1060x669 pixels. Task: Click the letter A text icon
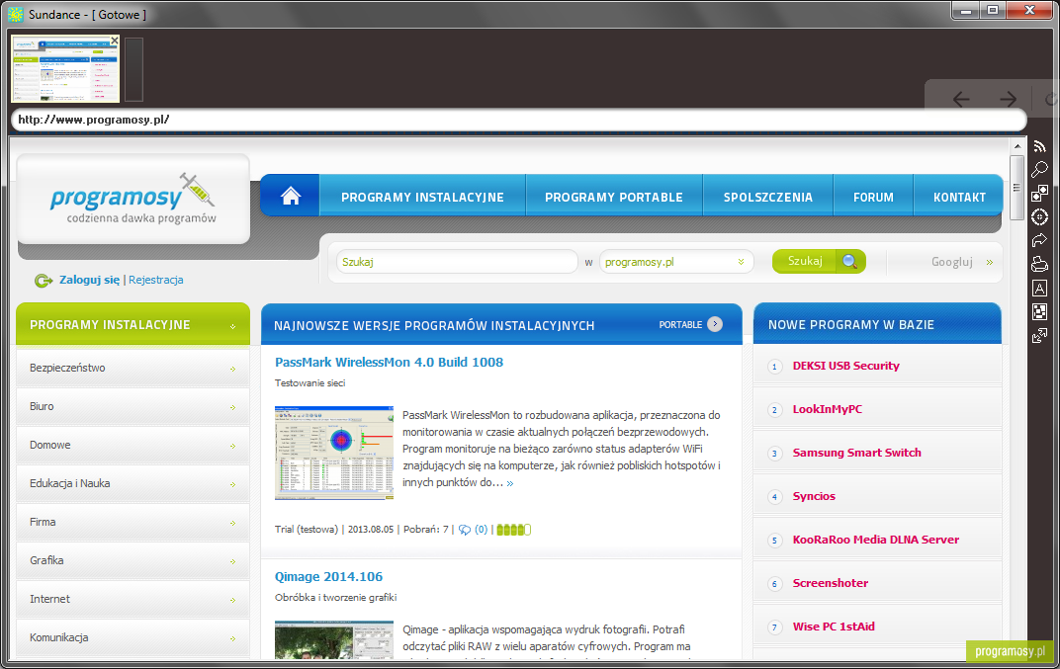pos(1039,289)
